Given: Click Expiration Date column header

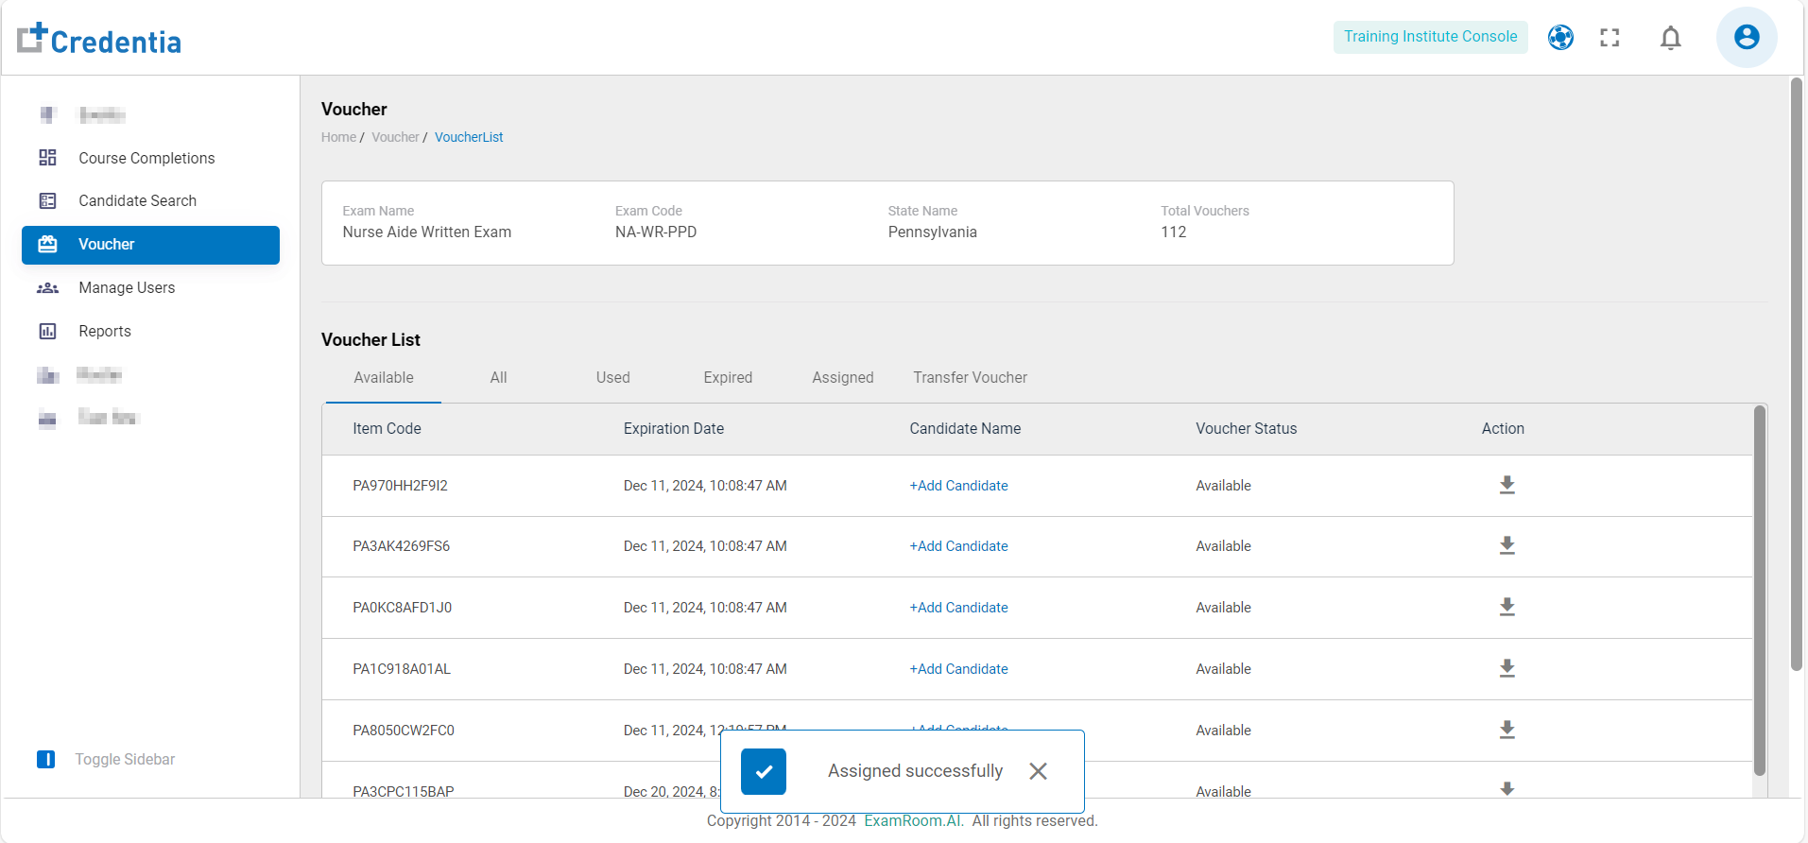Looking at the screenshot, I should click(673, 429).
